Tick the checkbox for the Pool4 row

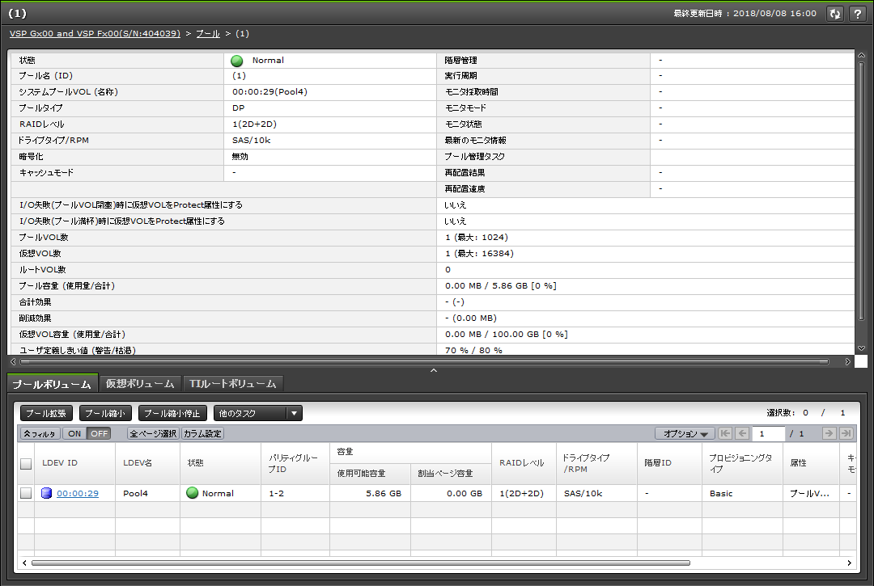point(27,493)
